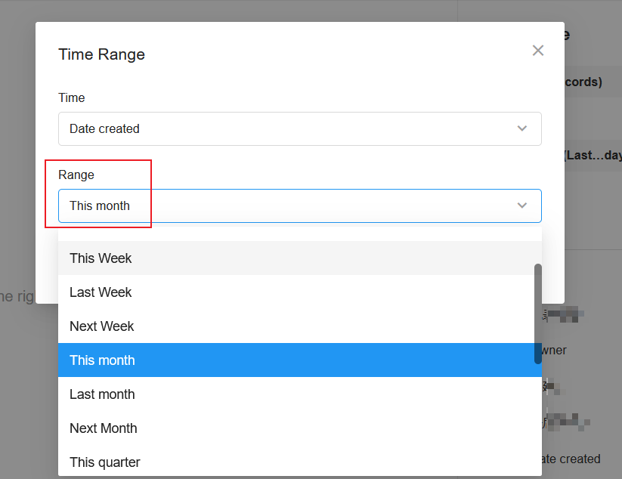Click the Range field showing This month
This screenshot has width=622, height=479.
tap(300, 206)
